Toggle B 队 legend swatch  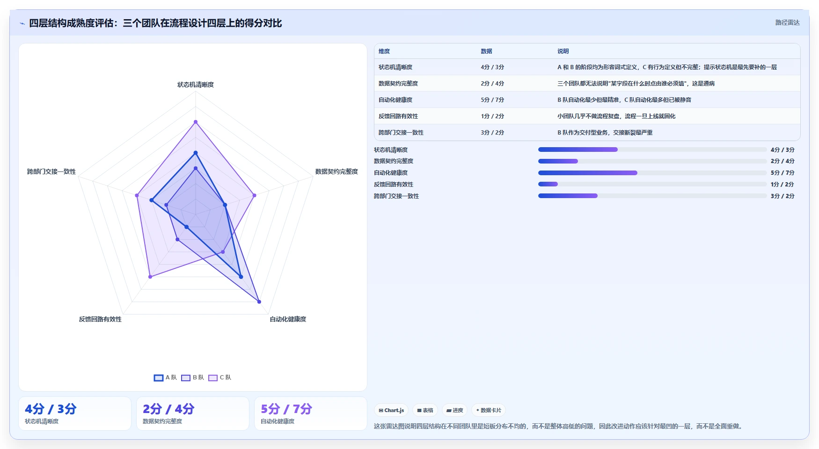186,378
